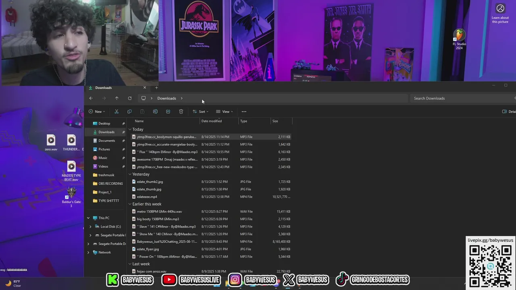Open the New dropdown menu
Screen dimensions: 516x290
pos(97,112)
